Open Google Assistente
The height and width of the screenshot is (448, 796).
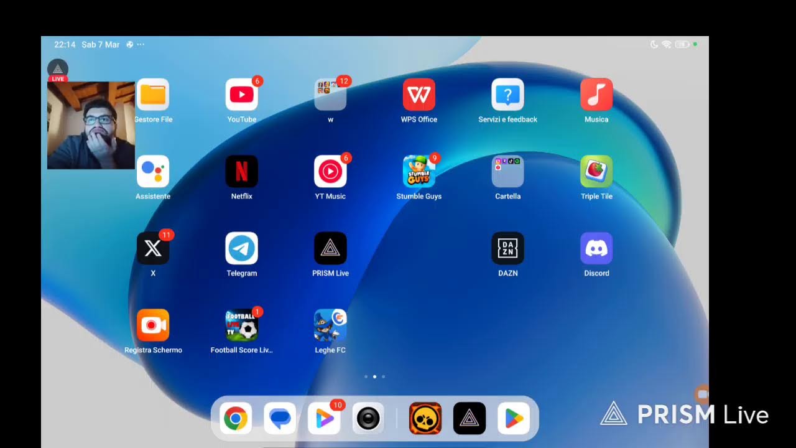click(153, 171)
